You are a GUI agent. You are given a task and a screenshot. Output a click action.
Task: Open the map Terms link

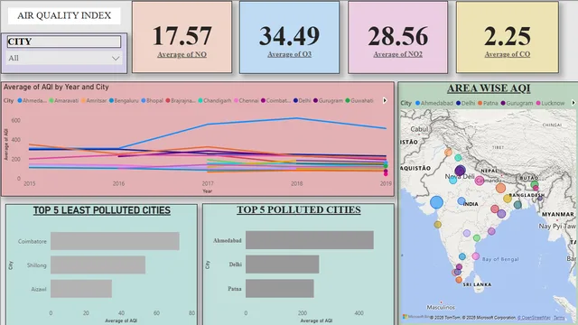click(559, 318)
